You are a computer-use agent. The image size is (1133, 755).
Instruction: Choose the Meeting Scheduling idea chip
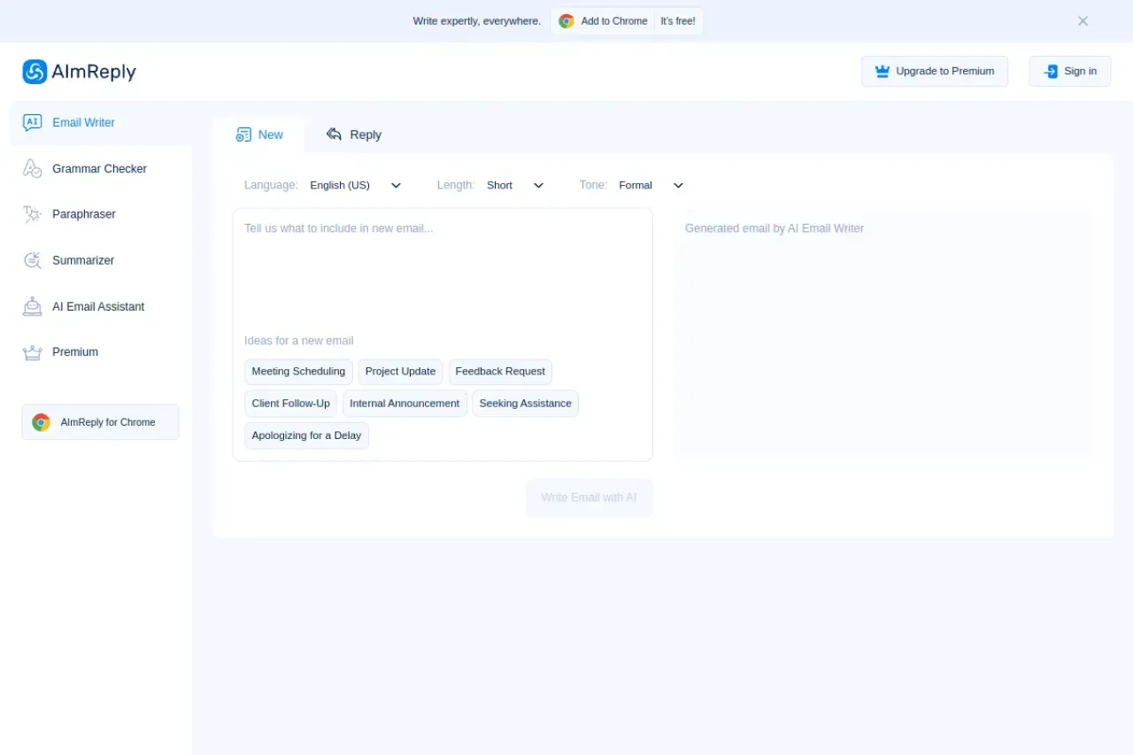[298, 372]
